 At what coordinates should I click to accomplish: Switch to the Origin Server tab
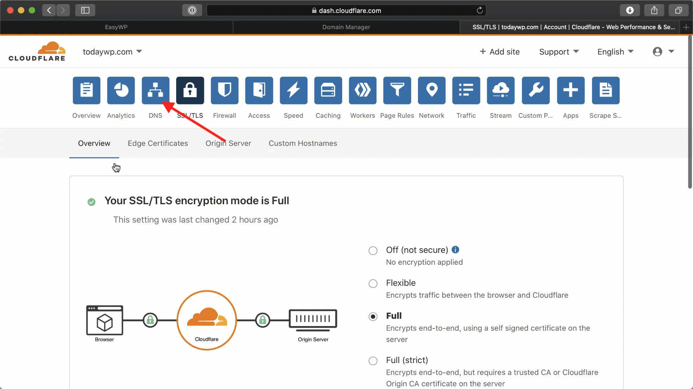click(228, 143)
